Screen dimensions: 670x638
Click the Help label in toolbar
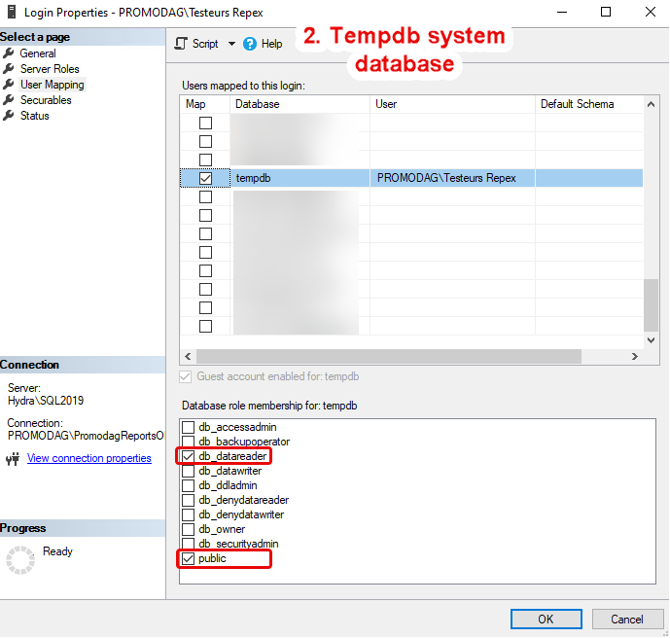pos(271,44)
